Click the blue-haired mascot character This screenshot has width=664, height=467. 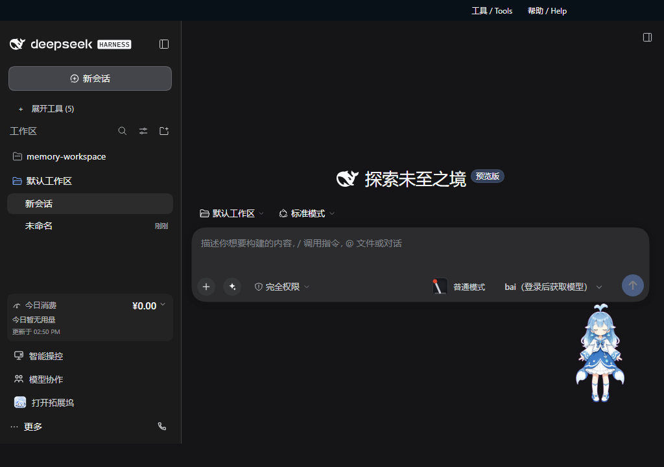point(600,353)
